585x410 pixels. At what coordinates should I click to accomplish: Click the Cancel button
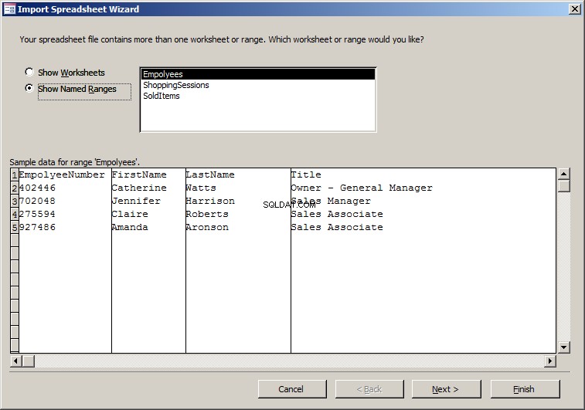292,389
